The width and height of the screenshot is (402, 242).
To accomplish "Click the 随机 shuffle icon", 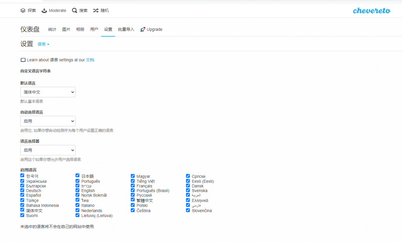I will (96, 11).
